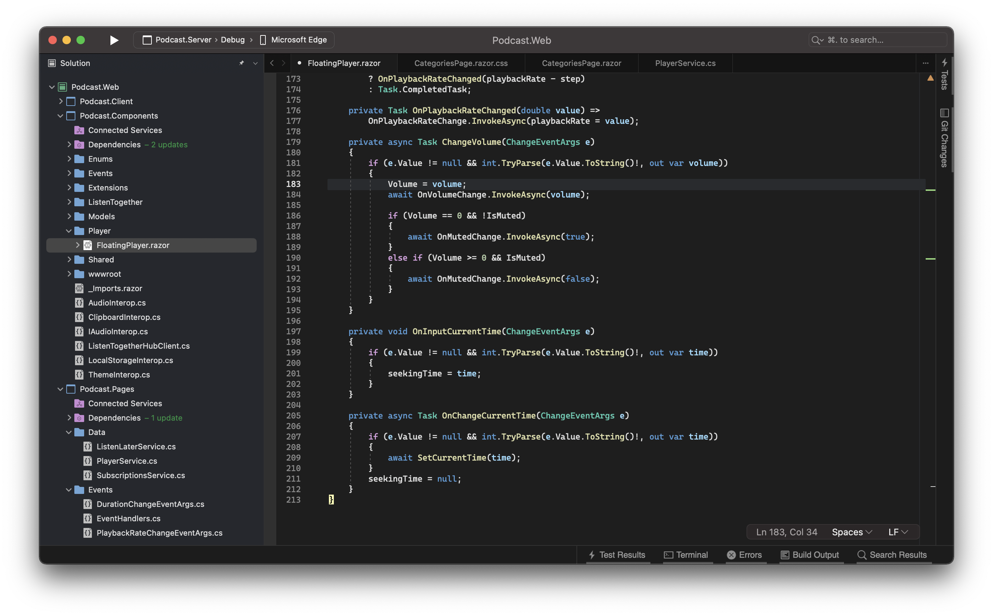Image resolution: width=993 pixels, height=616 pixels.
Task: Collapse the Podcast.Components project
Action: 60,116
